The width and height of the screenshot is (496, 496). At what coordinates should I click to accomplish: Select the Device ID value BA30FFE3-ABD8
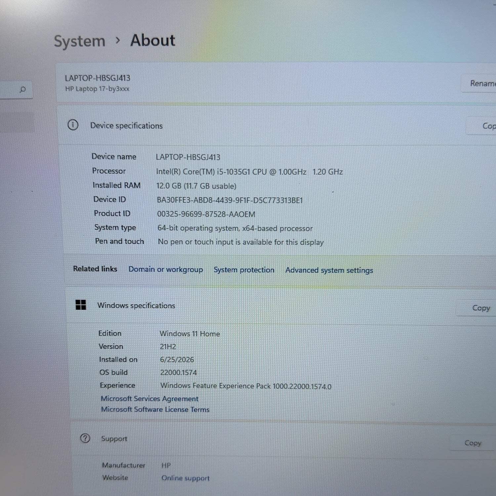pyautogui.click(x=230, y=200)
